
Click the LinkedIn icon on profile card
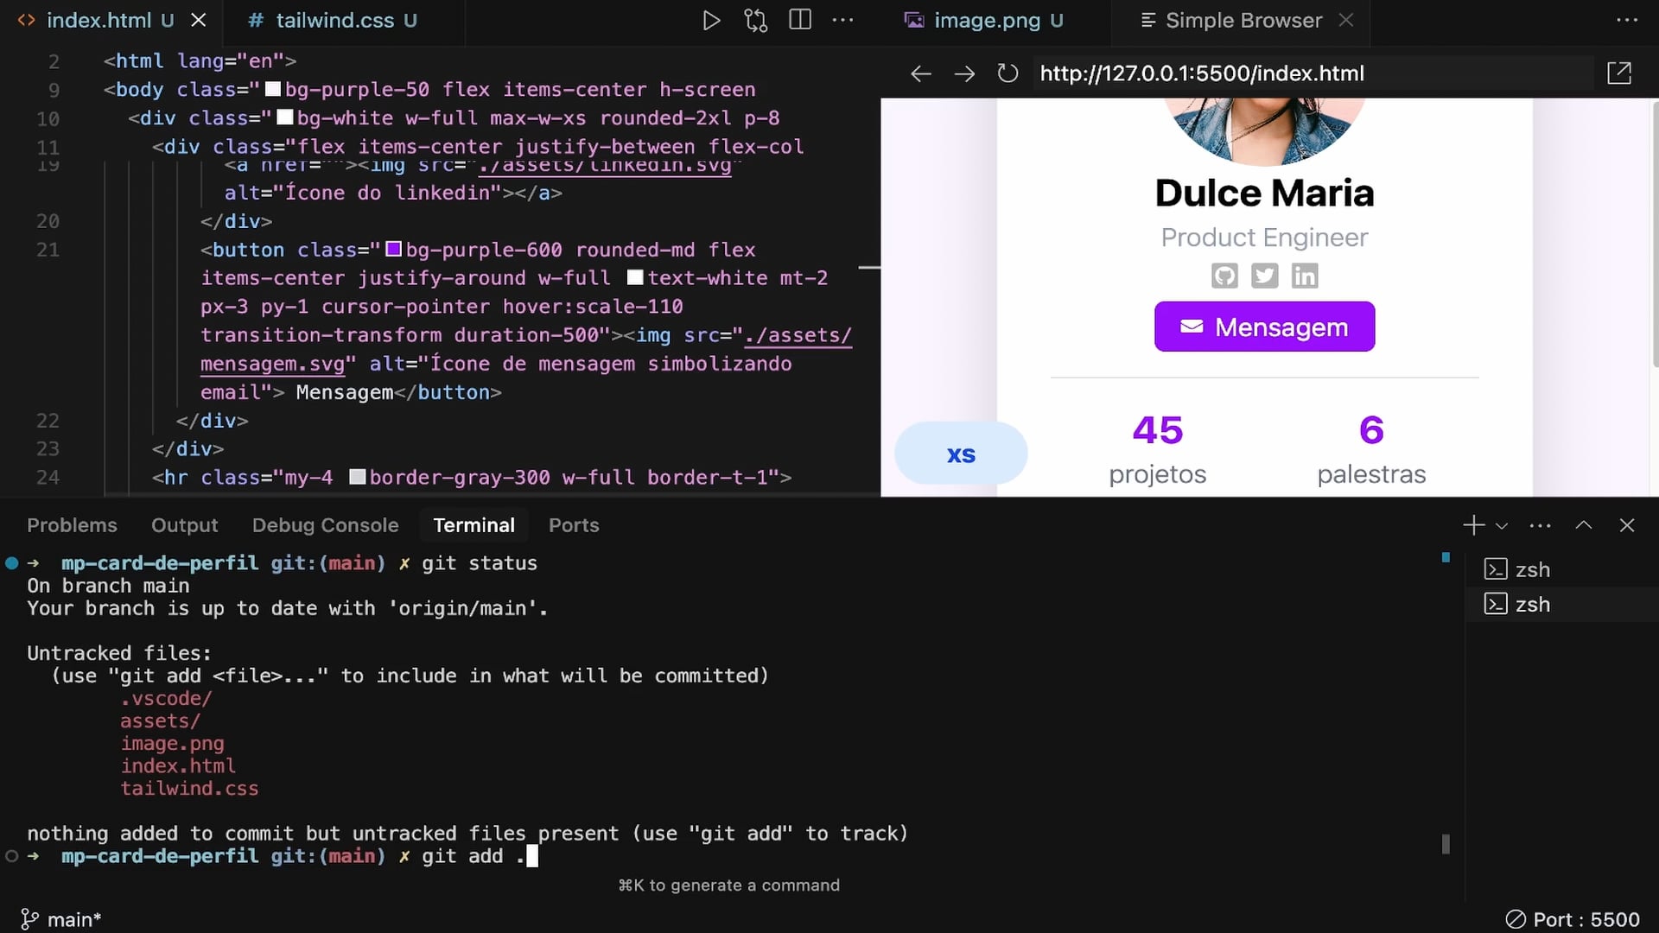coord(1305,276)
